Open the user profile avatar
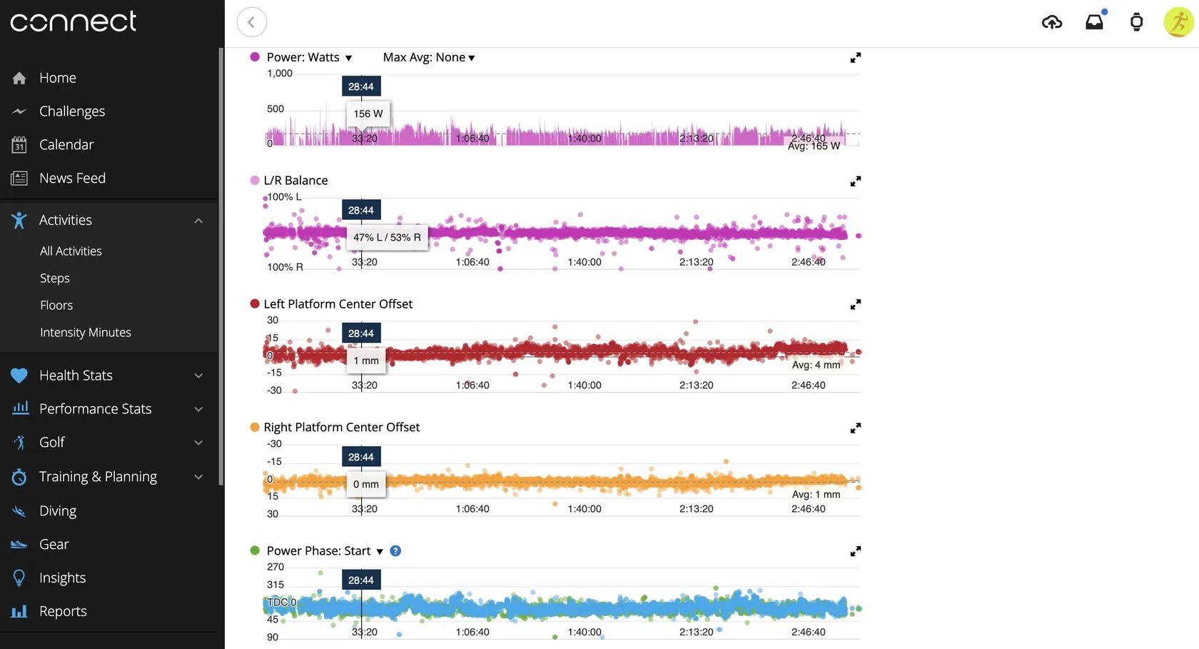 tap(1178, 22)
